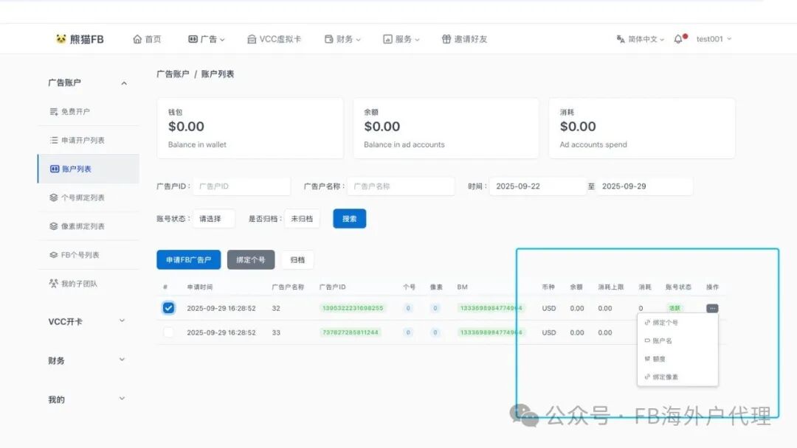The width and height of the screenshot is (797, 448).
Task: Click the 邀请好友 invite friends icon
Action: [446, 38]
